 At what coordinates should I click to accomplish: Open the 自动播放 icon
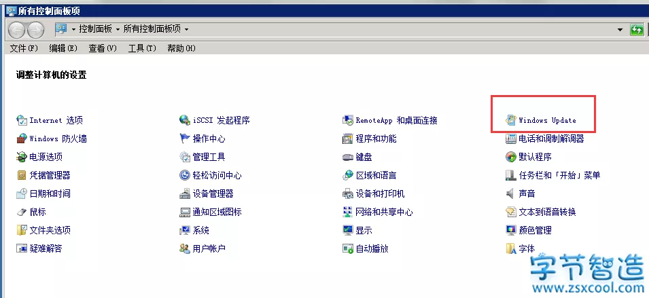348,248
